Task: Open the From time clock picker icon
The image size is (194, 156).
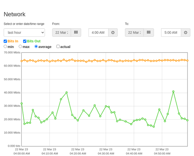Action: [113, 33]
